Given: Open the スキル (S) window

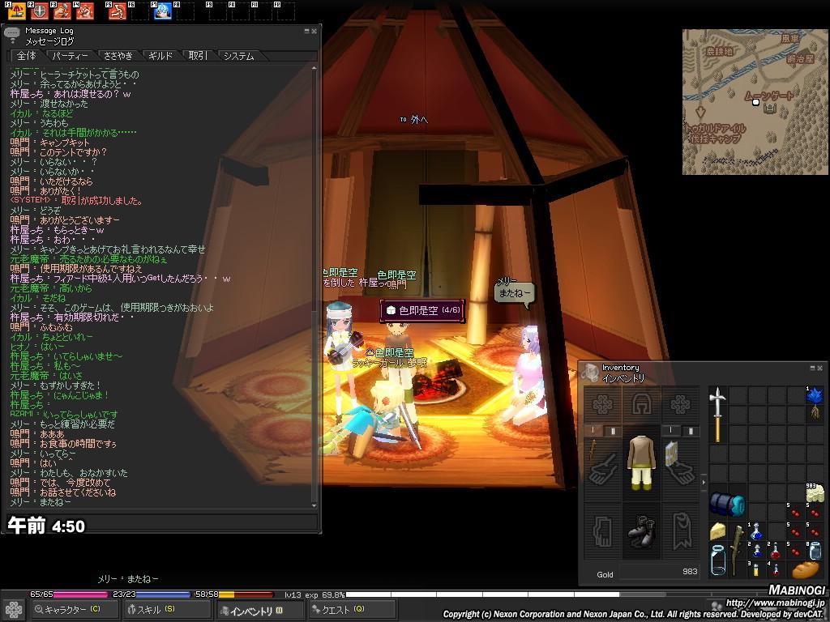Looking at the screenshot, I should tap(166, 609).
